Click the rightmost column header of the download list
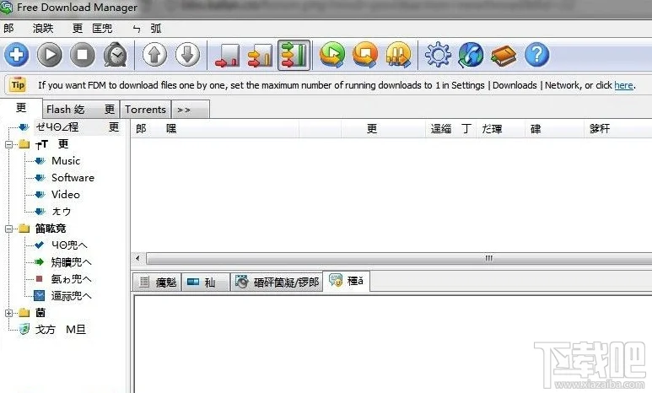 tap(618, 129)
